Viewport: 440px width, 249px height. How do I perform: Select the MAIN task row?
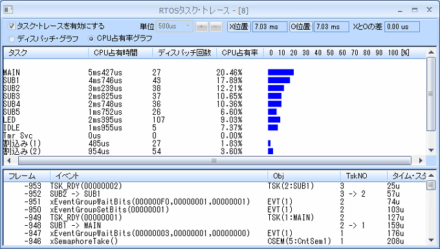(215, 72)
